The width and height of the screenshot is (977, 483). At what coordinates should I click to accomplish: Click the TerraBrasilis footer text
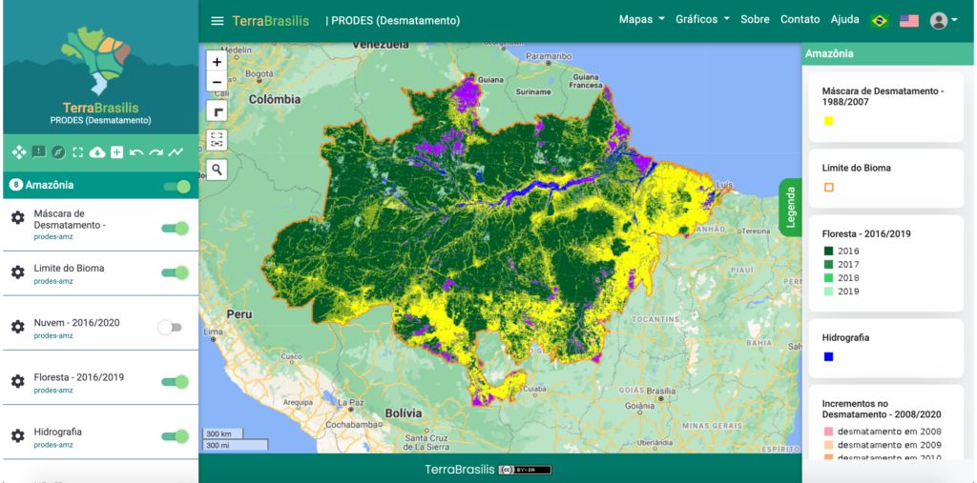pos(460,470)
